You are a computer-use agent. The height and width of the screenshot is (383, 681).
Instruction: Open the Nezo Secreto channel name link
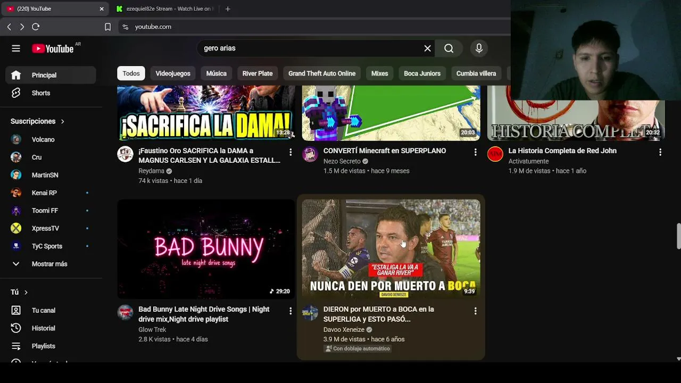[342, 161]
